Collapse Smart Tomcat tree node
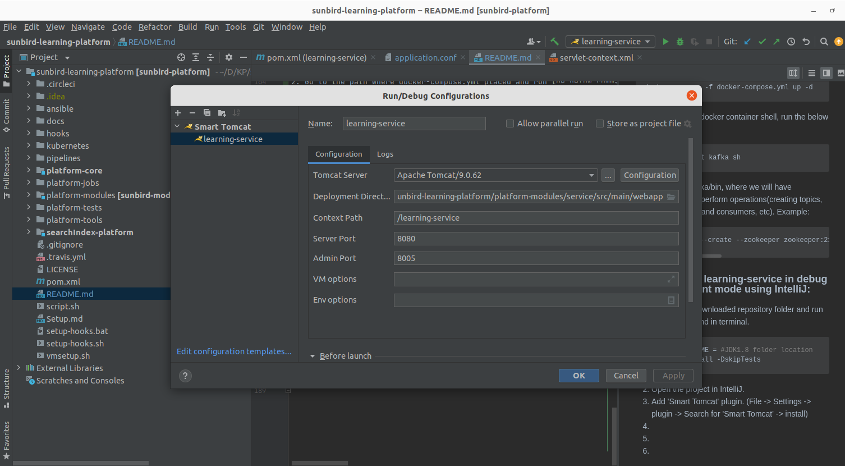This screenshot has height=466, width=845. [x=177, y=127]
